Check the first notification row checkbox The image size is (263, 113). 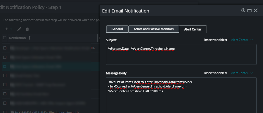(x=5, y=48)
